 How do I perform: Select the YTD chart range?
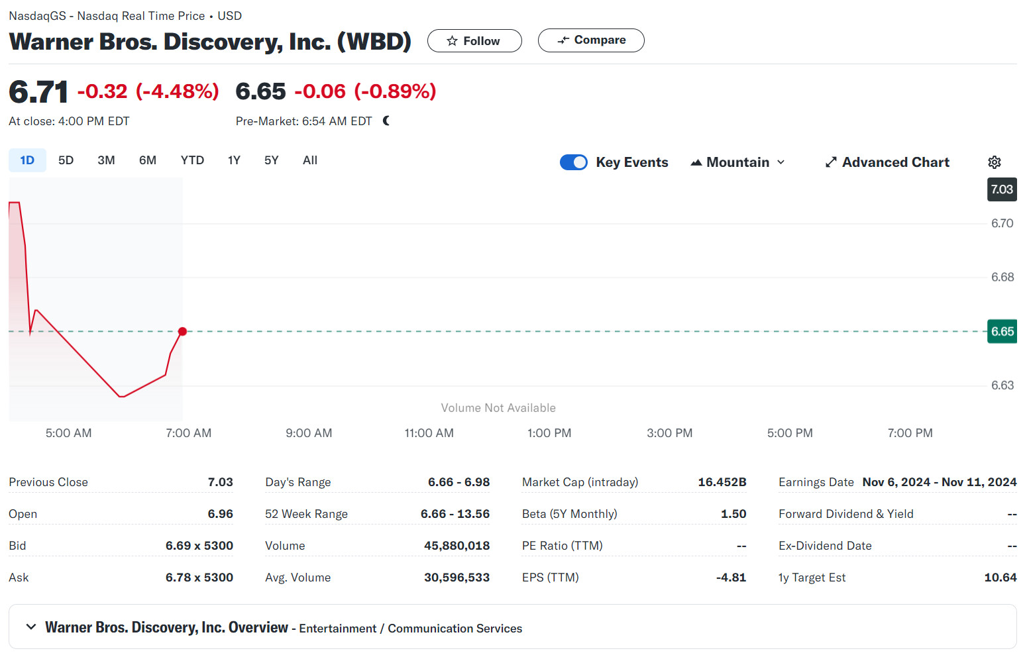point(192,160)
